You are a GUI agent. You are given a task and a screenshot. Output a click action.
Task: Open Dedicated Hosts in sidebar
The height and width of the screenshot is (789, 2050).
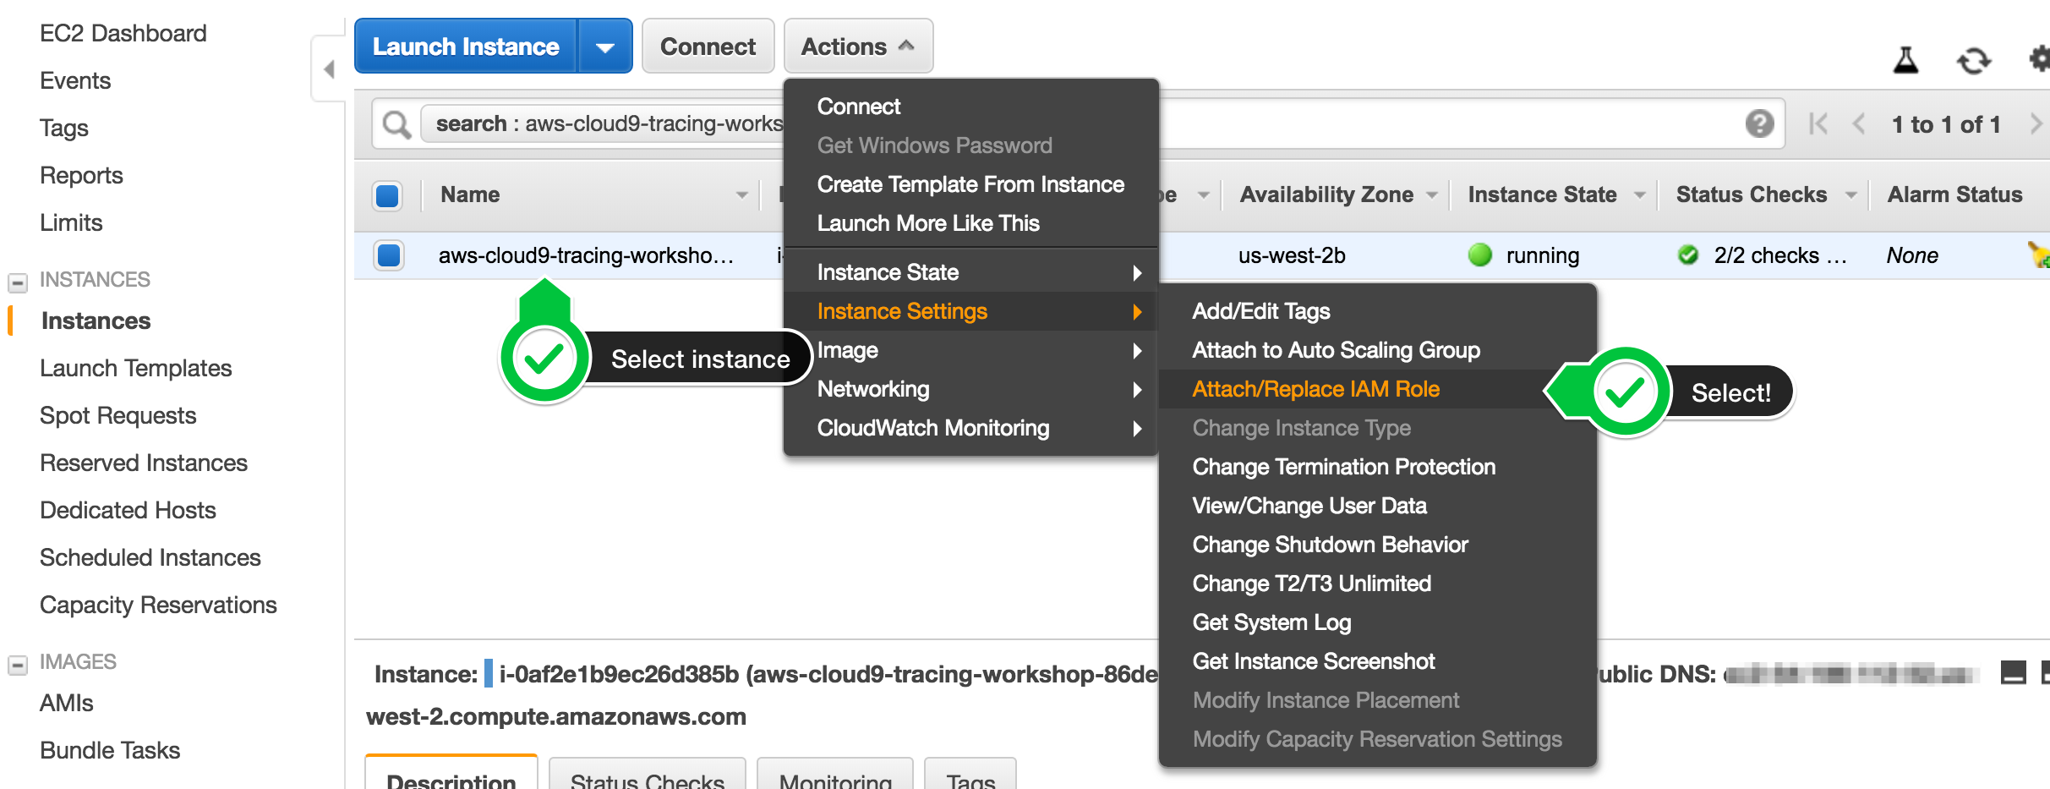(x=128, y=510)
